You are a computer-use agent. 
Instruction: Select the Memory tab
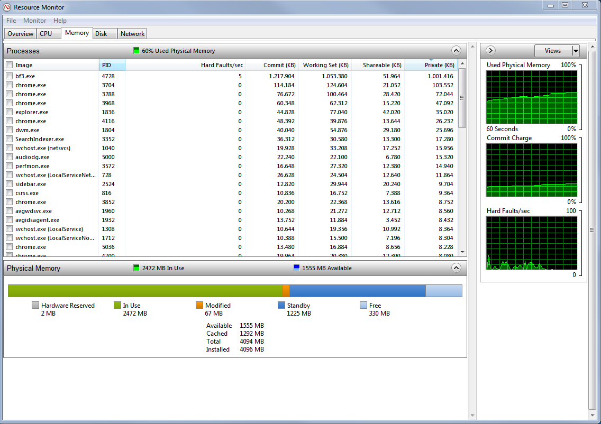coord(77,33)
